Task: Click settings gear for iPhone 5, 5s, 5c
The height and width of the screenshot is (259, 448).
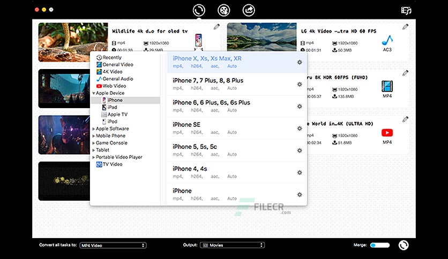Action: [x=300, y=150]
